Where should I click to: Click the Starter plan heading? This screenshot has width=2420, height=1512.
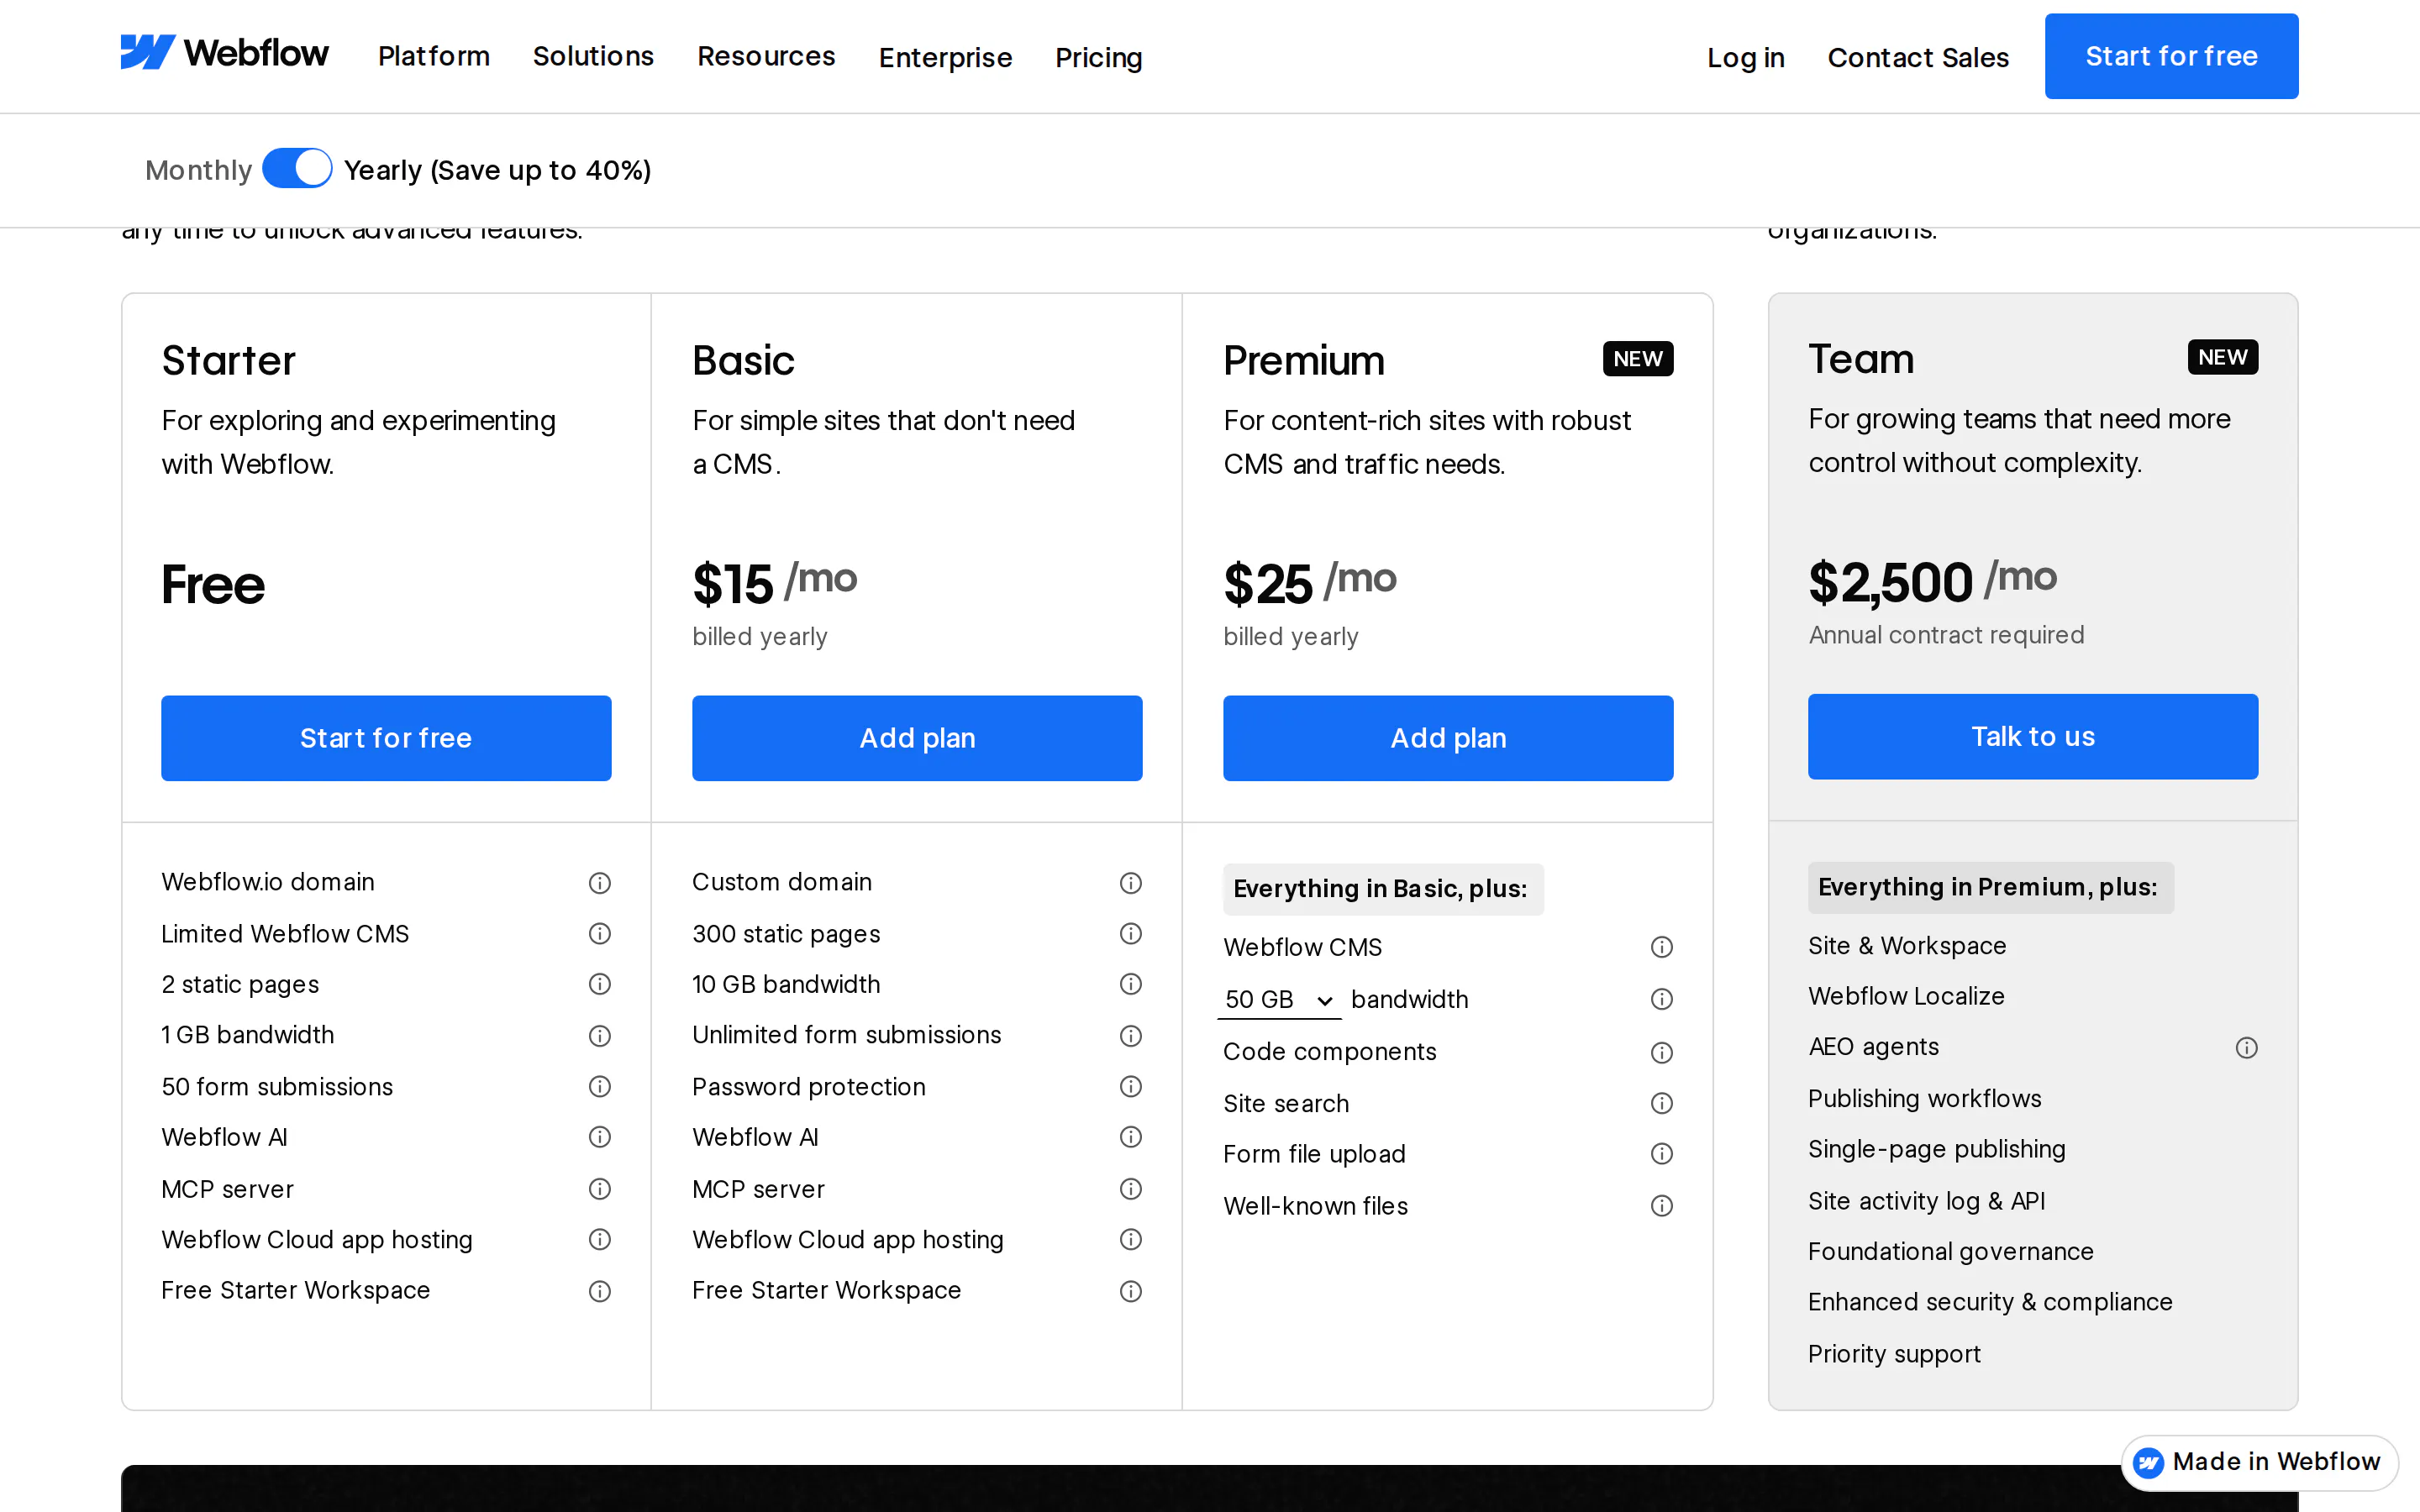(228, 361)
